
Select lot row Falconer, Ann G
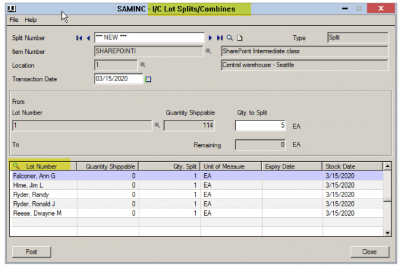coord(197,176)
